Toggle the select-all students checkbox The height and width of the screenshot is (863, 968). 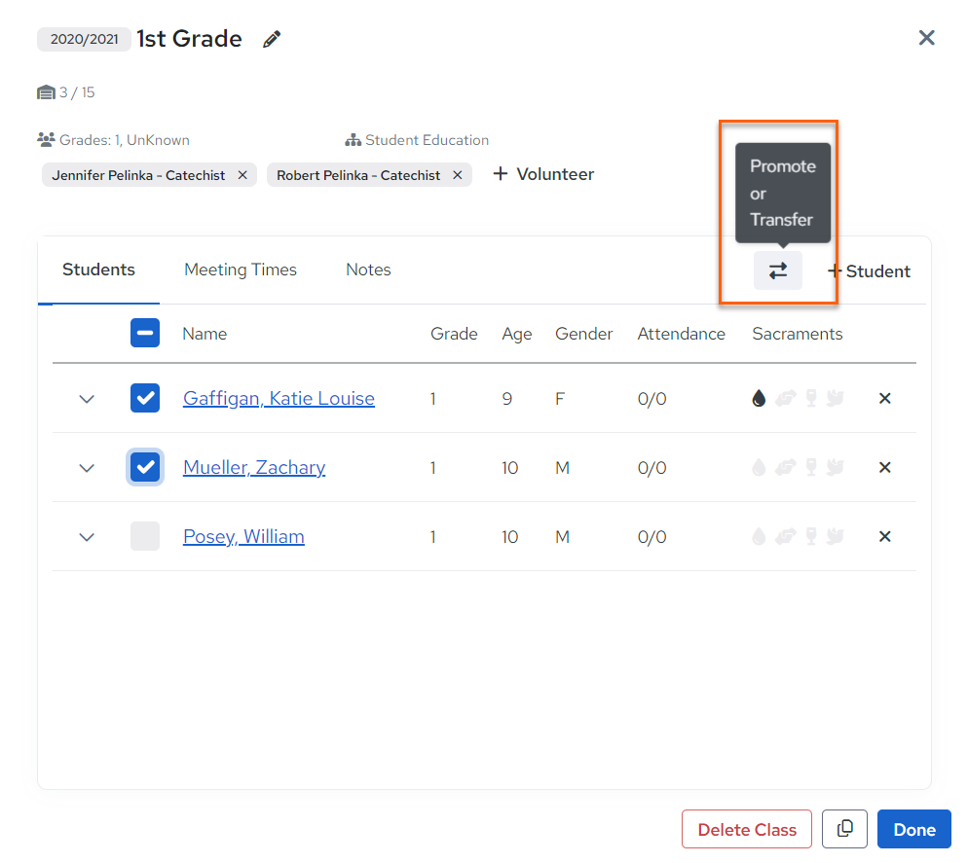pos(145,333)
